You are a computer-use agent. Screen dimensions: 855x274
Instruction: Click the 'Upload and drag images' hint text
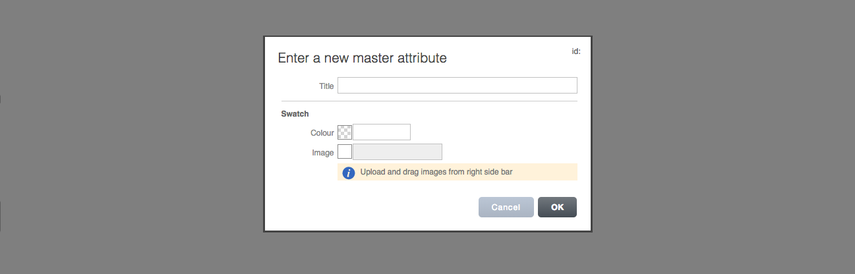[x=436, y=173]
